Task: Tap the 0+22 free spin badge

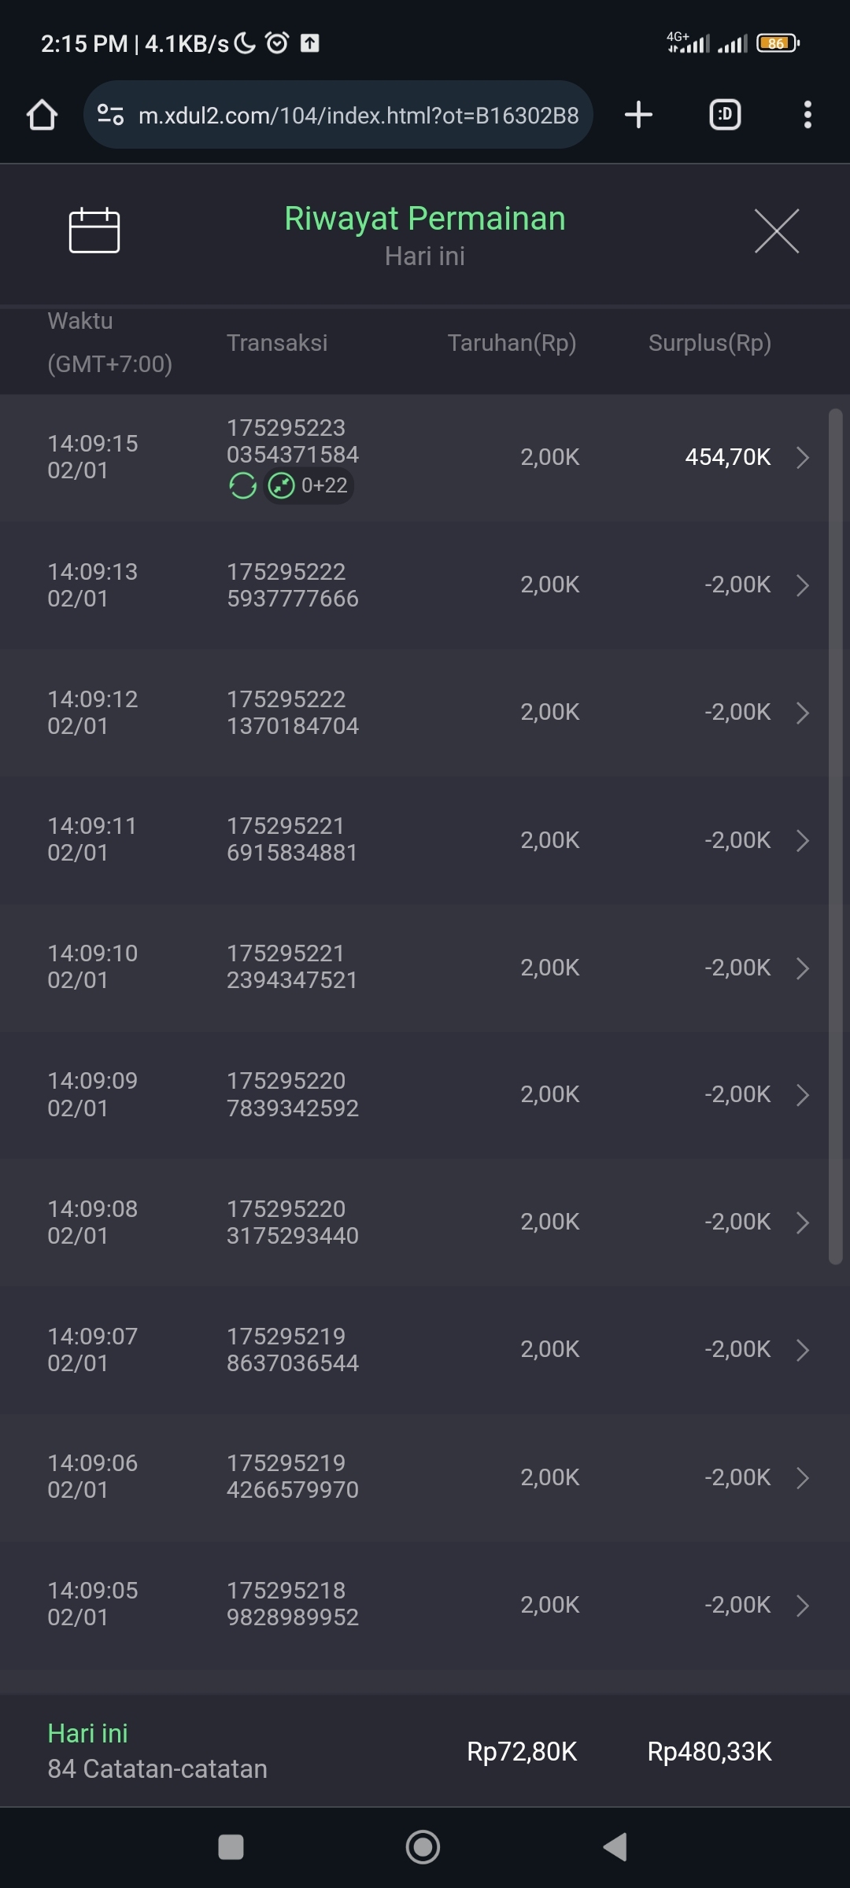Action: 309,486
